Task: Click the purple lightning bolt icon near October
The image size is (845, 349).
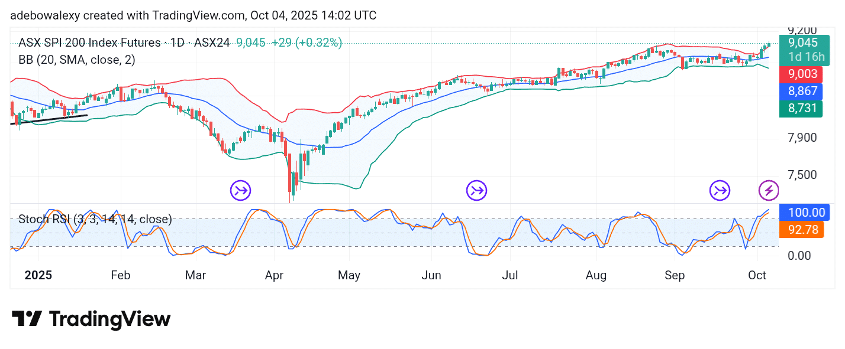Action: tap(769, 190)
